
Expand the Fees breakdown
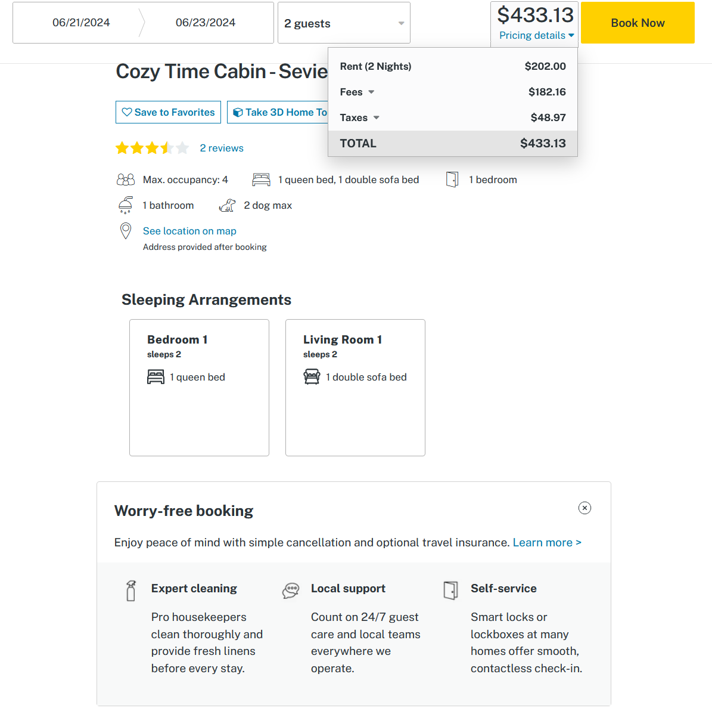tap(357, 92)
